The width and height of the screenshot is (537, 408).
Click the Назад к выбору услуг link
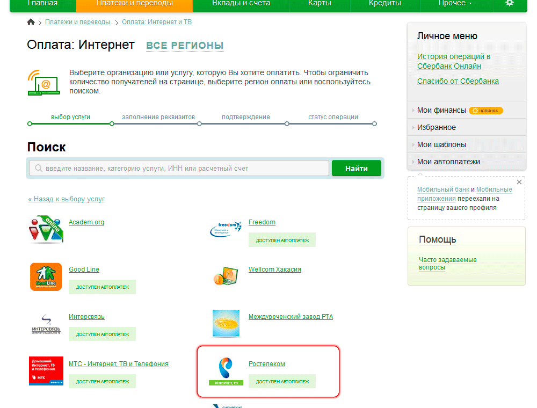click(67, 199)
